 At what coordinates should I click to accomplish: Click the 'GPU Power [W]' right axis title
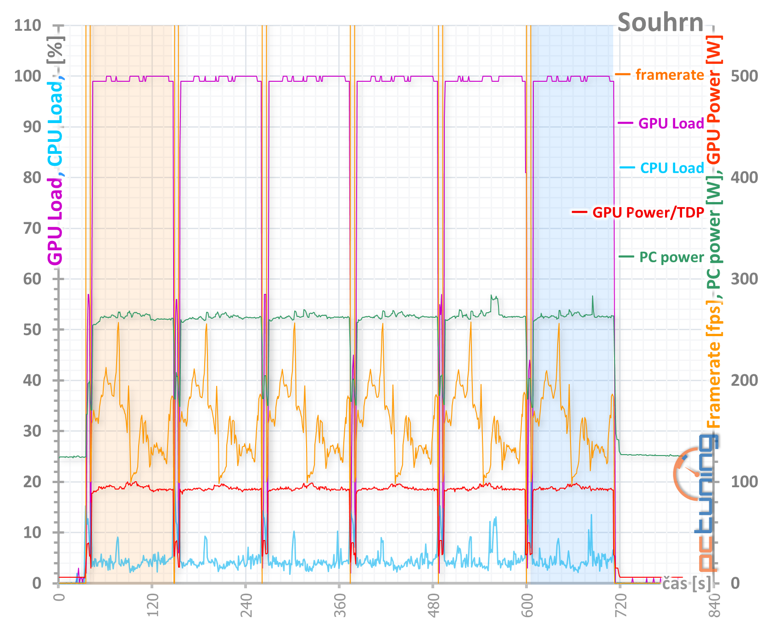(x=713, y=100)
